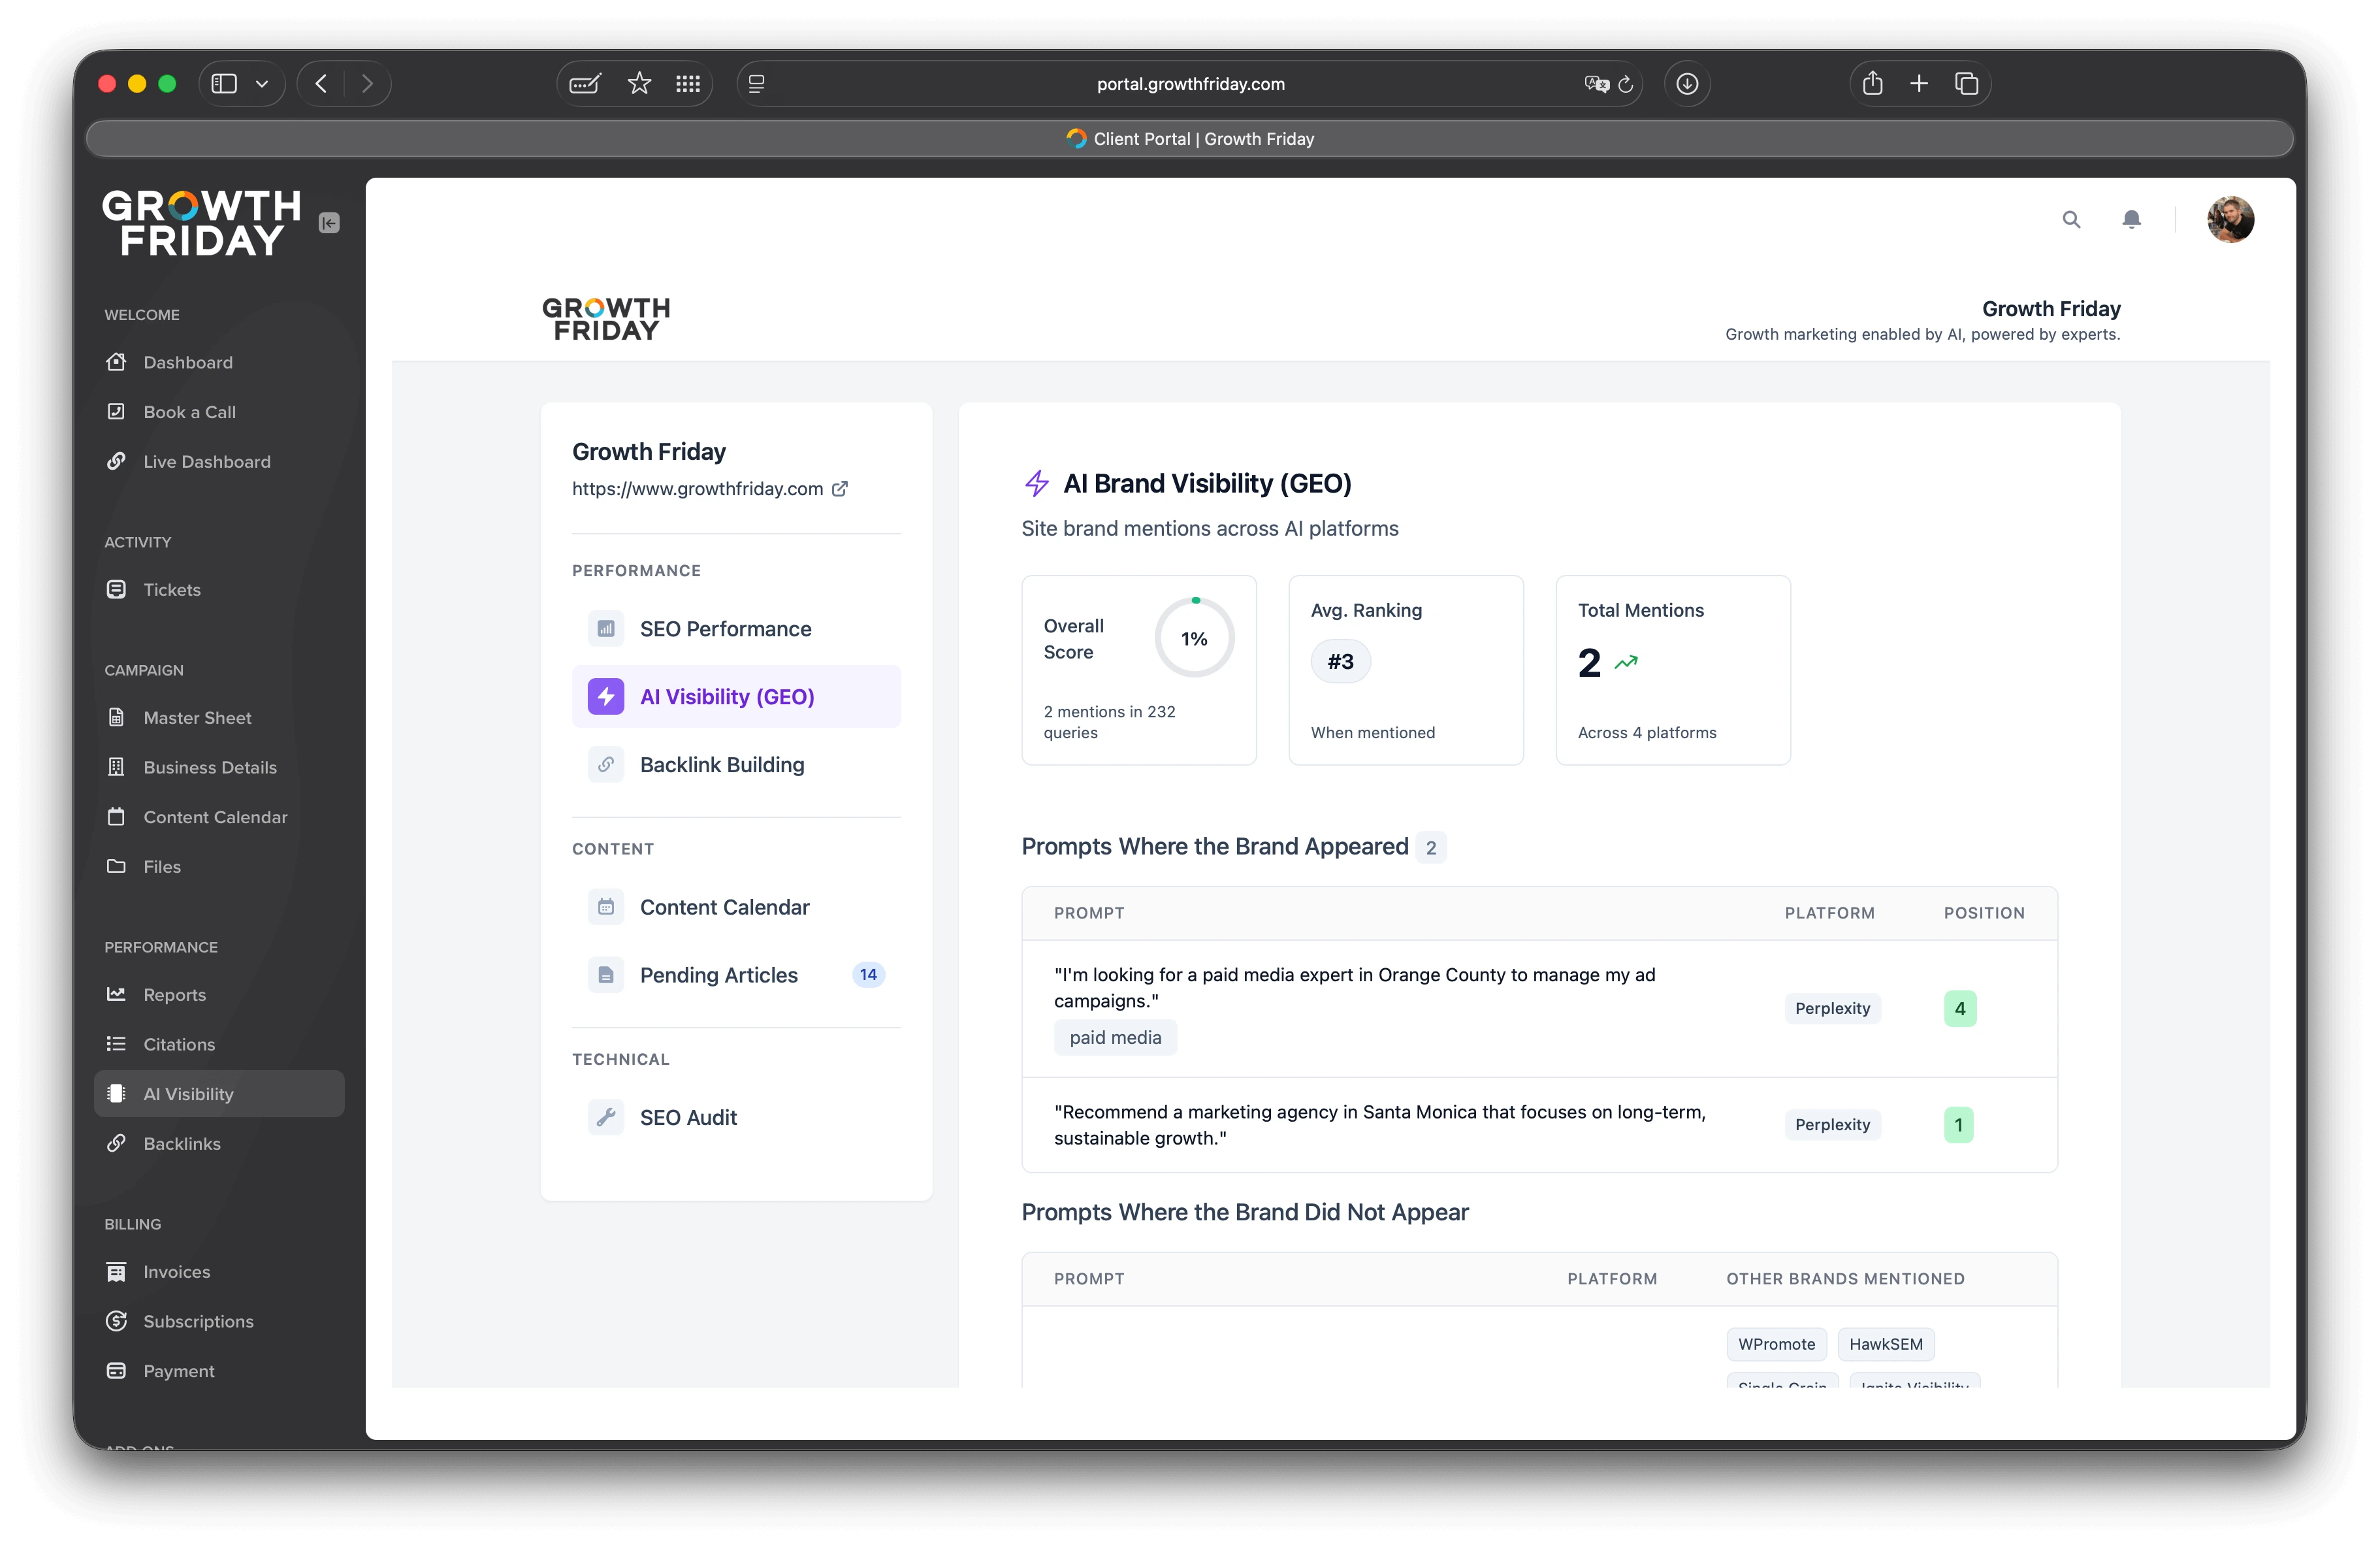
Task: Open Pending Articles in content section
Action: click(x=718, y=975)
